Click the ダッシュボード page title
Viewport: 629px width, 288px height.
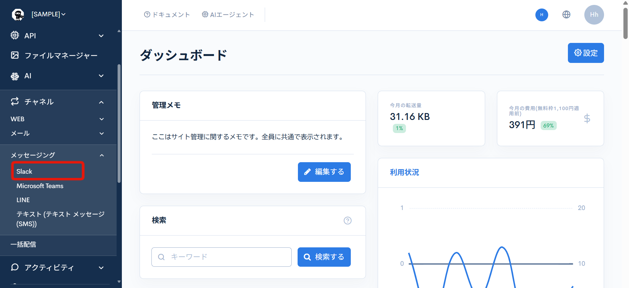coord(183,55)
